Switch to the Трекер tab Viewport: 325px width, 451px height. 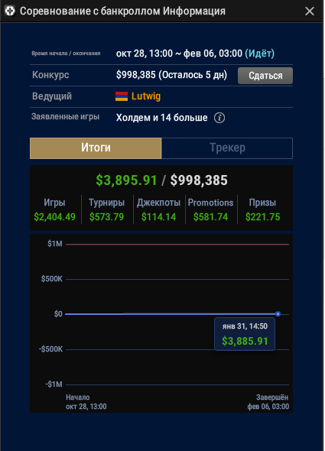pos(227,148)
